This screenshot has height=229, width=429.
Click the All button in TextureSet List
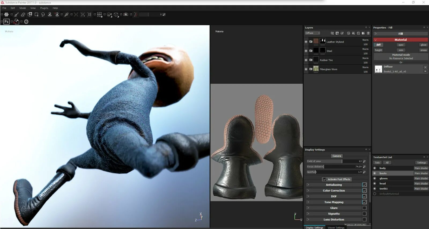point(387,162)
